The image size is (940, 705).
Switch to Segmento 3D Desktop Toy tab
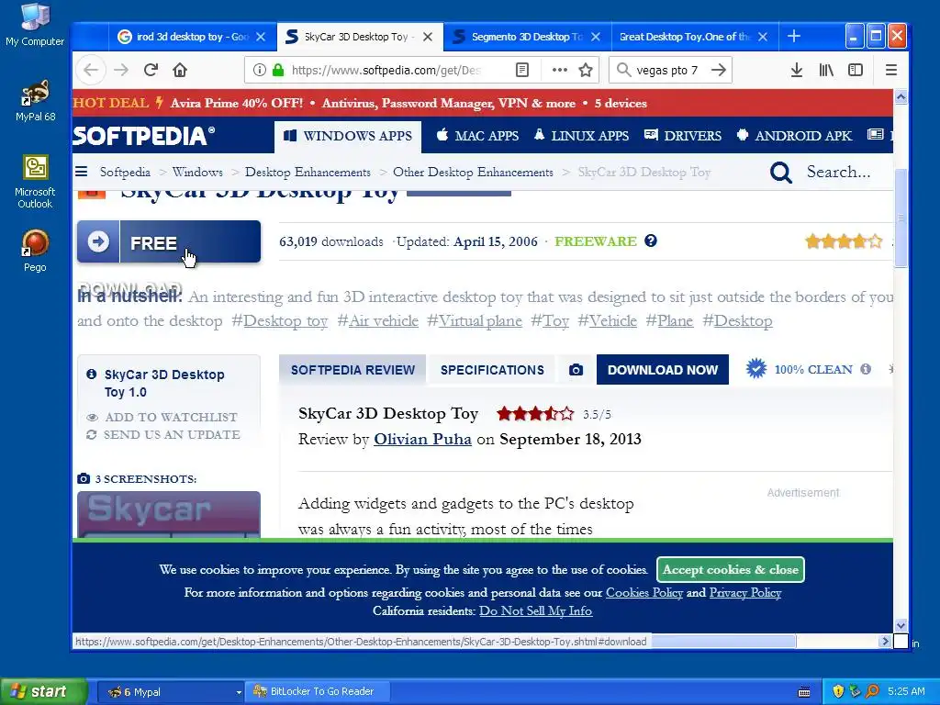point(527,37)
